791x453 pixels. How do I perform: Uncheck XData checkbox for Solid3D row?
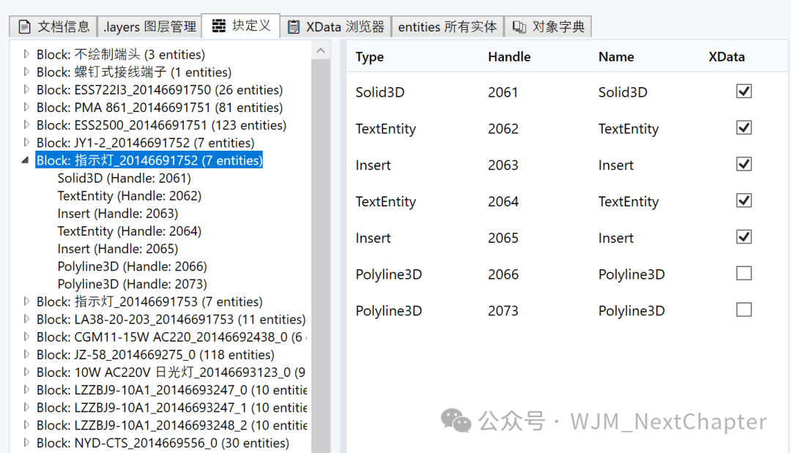tap(743, 91)
